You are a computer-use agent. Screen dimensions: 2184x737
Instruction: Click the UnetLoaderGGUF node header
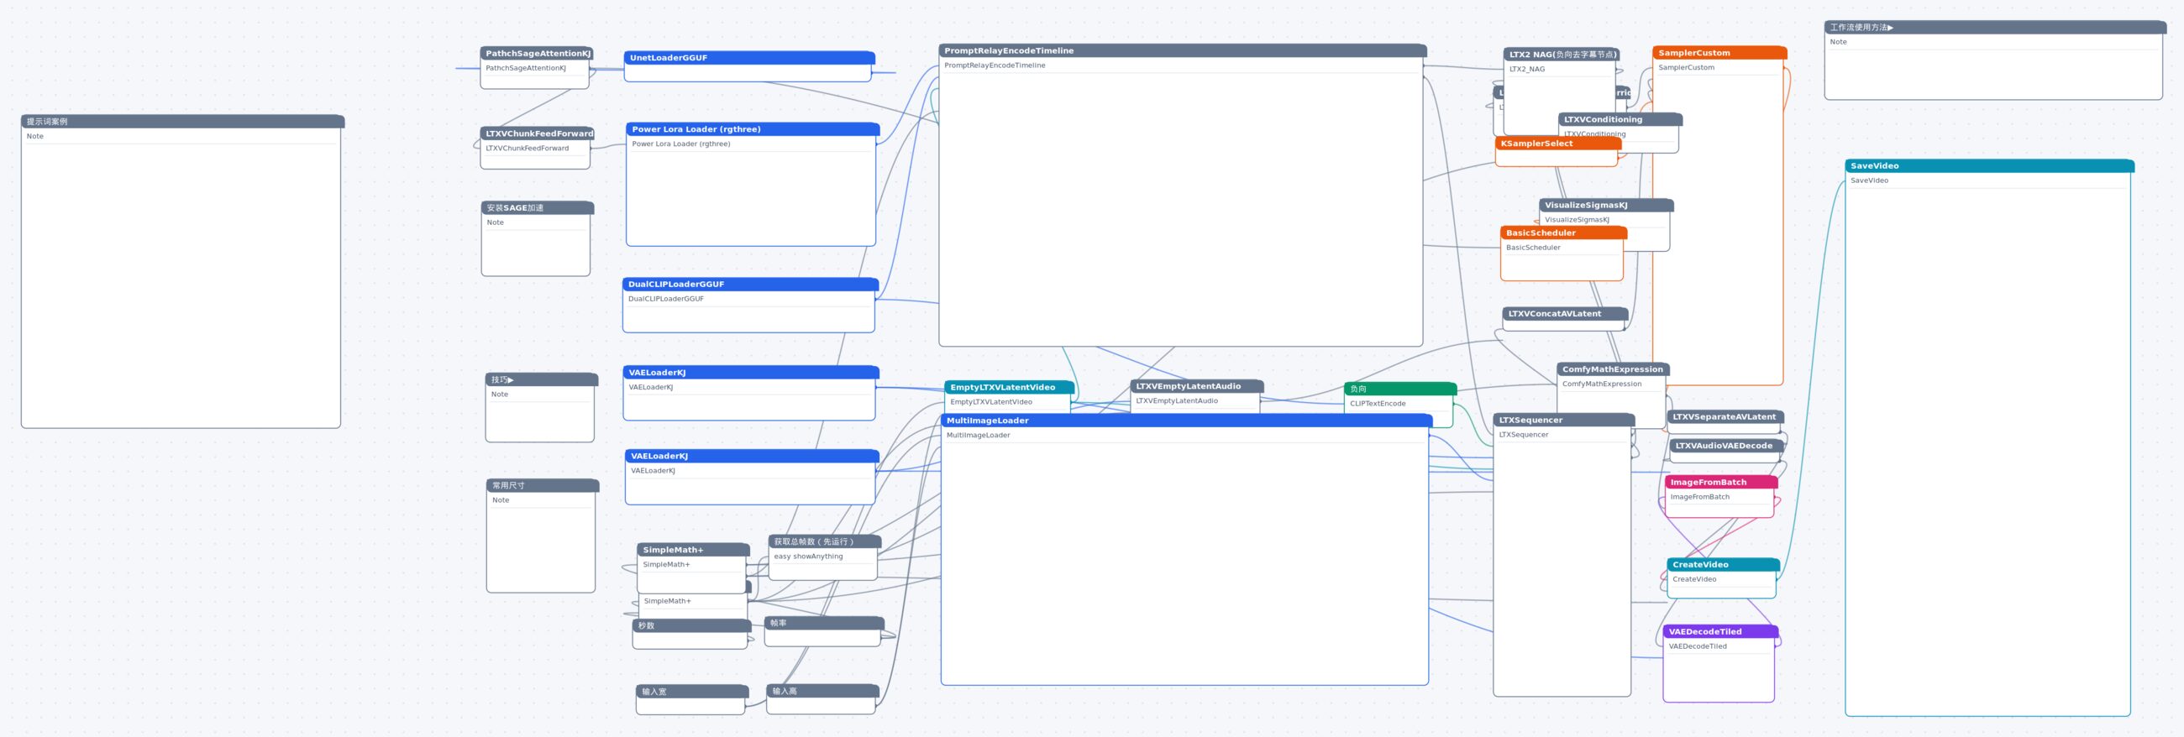coord(749,58)
